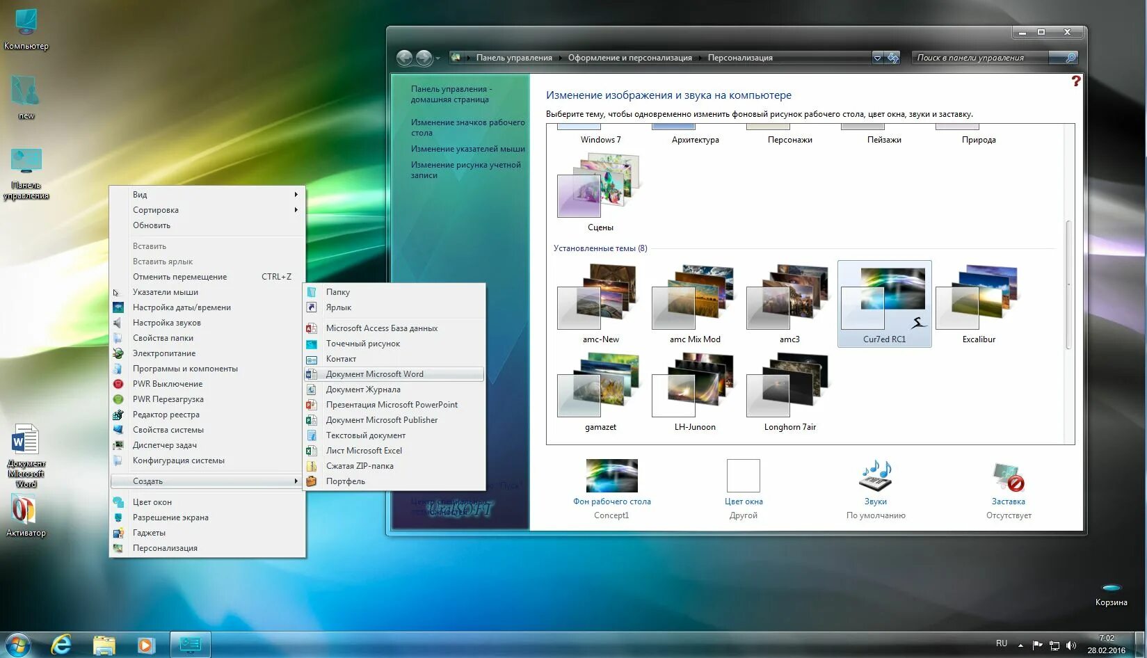The image size is (1147, 658).
Task: Open the address bar history dropdown
Action: 878,58
